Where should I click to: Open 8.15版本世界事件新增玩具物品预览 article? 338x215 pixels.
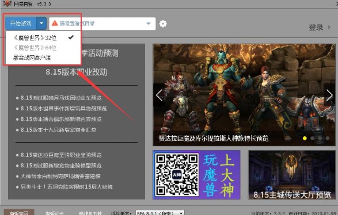[x=63, y=109]
